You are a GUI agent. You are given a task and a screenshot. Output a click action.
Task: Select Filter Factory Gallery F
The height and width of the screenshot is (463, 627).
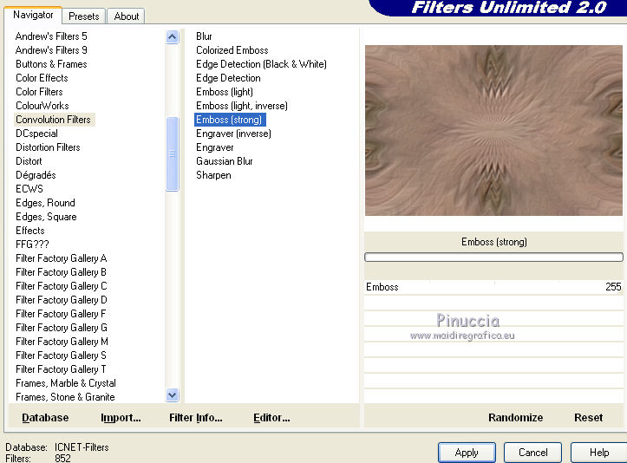tap(61, 314)
